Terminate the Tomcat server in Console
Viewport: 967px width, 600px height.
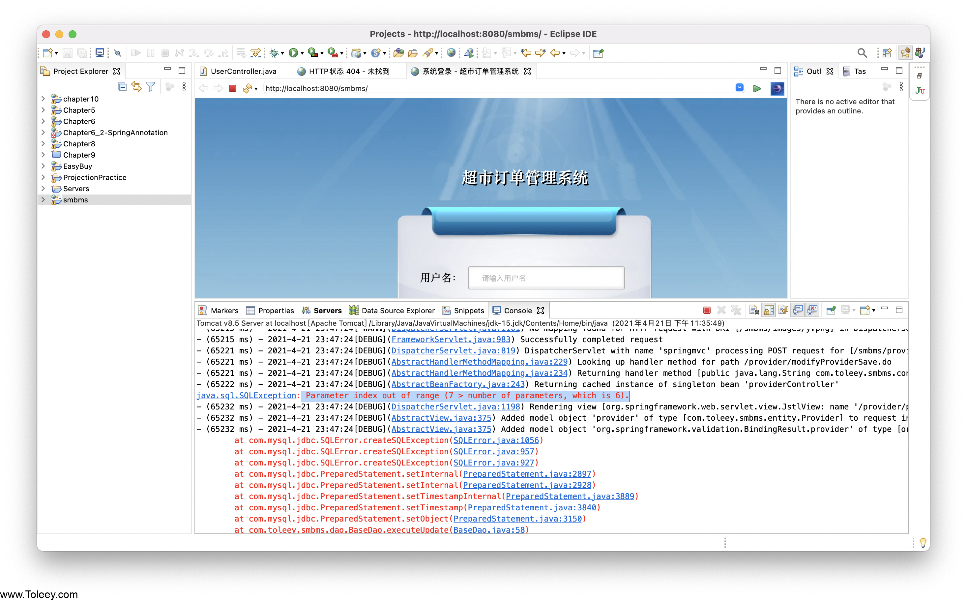[706, 310]
